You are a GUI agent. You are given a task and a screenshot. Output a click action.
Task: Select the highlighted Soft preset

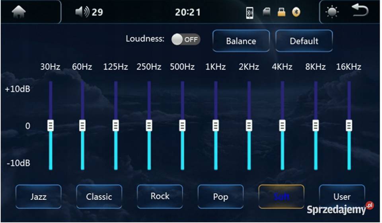[x=281, y=196]
